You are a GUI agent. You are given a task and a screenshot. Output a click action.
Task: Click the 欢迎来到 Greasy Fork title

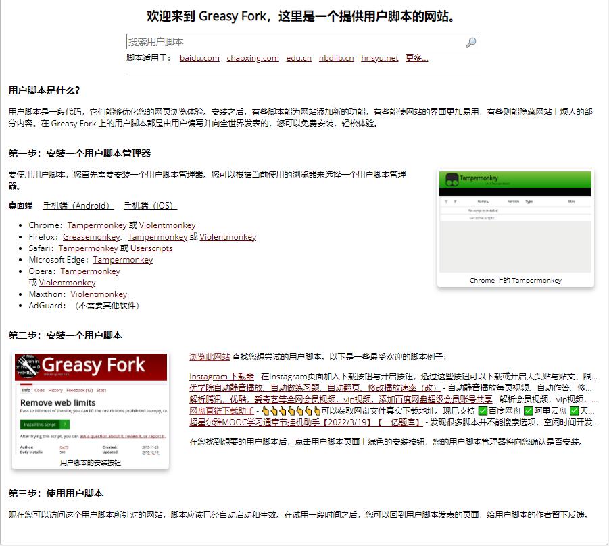(301, 16)
